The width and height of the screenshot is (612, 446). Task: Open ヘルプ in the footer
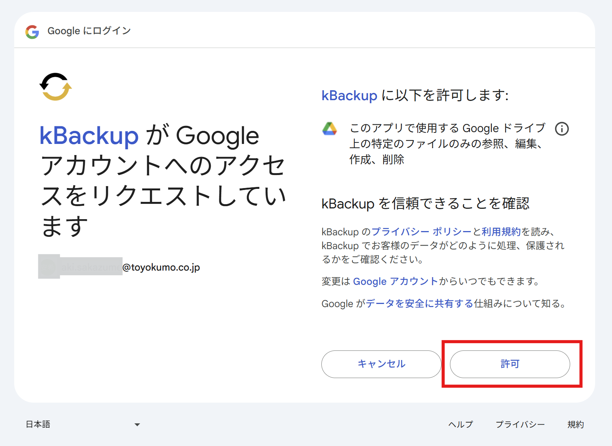click(460, 425)
